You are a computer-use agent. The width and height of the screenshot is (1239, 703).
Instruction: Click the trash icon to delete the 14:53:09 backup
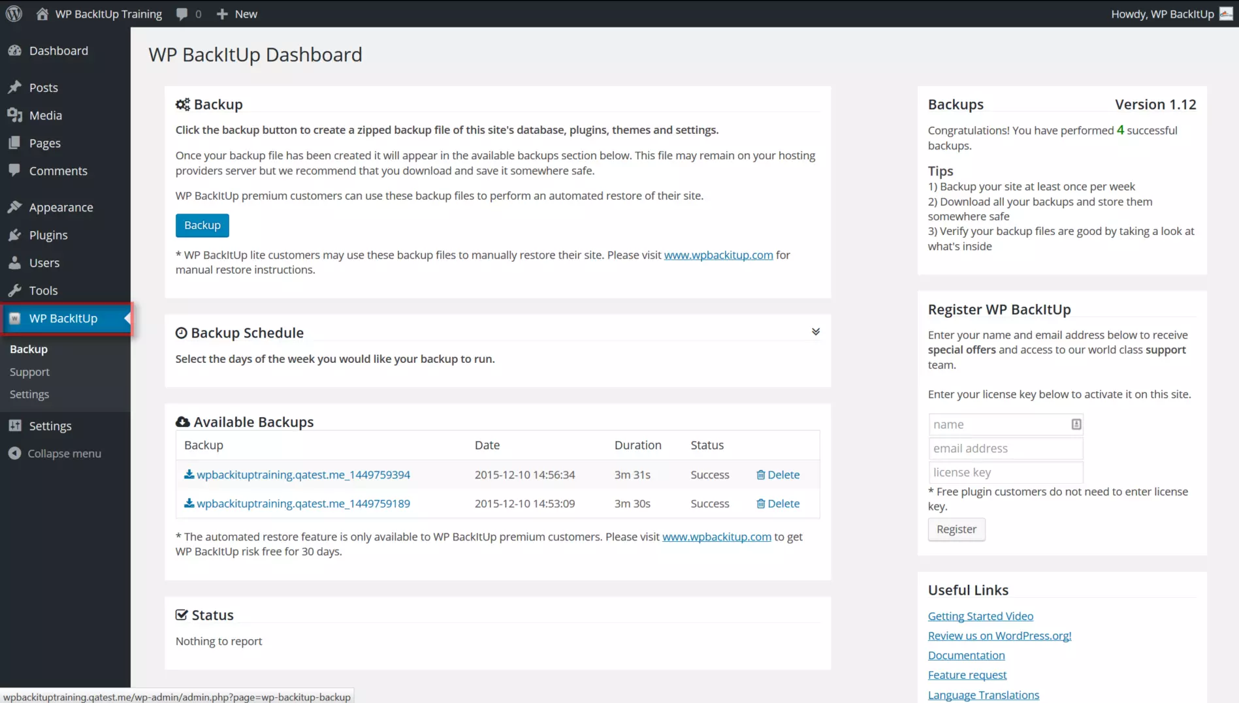761,503
